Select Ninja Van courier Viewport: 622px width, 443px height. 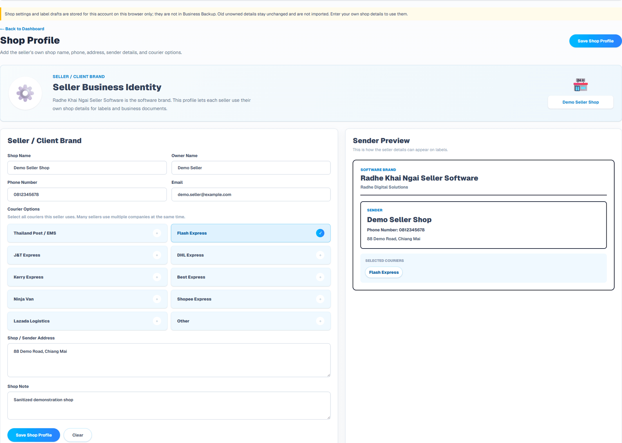tap(87, 299)
